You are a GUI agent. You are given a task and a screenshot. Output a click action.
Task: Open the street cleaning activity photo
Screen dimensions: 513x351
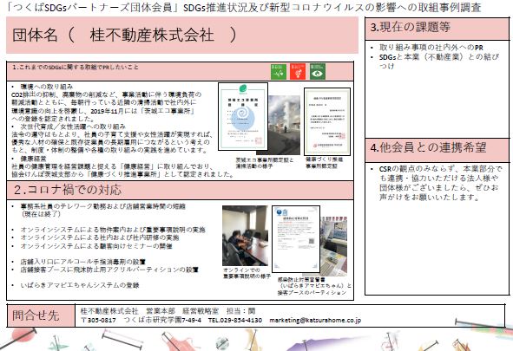click(x=284, y=125)
